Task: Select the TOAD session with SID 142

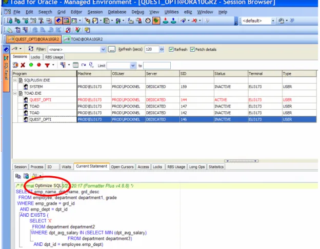Action: pos(164,113)
